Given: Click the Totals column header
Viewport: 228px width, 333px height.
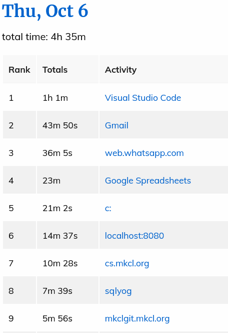Looking at the screenshot, I should [x=67, y=69].
